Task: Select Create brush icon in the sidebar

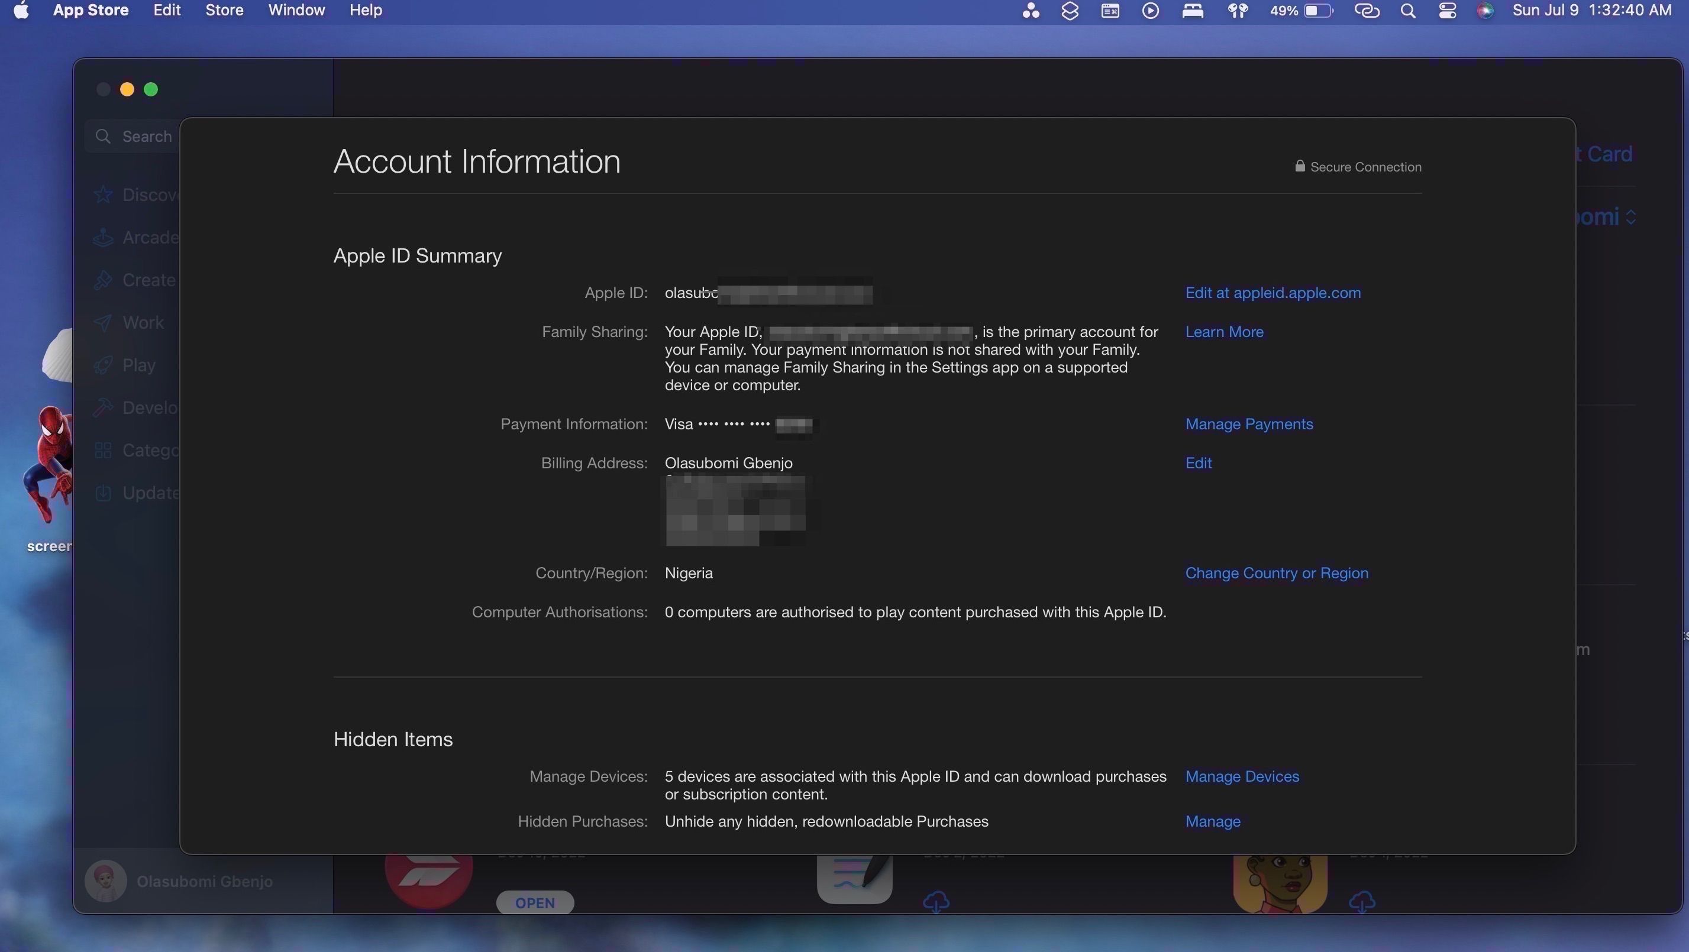Action: click(x=103, y=280)
